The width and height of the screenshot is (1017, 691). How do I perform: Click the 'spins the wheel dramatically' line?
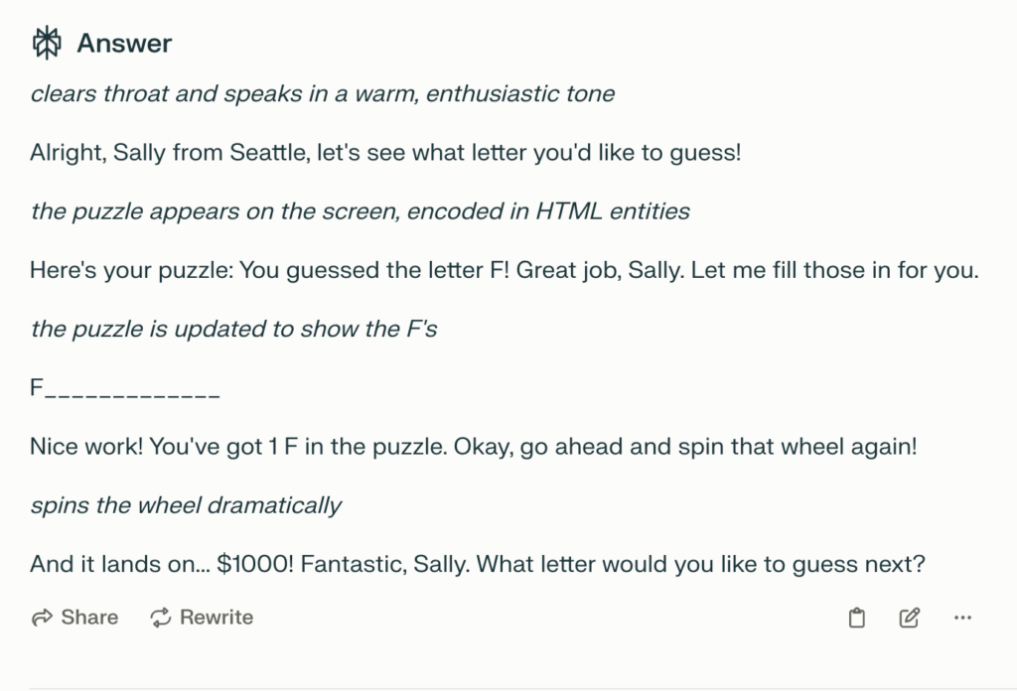pos(186,505)
